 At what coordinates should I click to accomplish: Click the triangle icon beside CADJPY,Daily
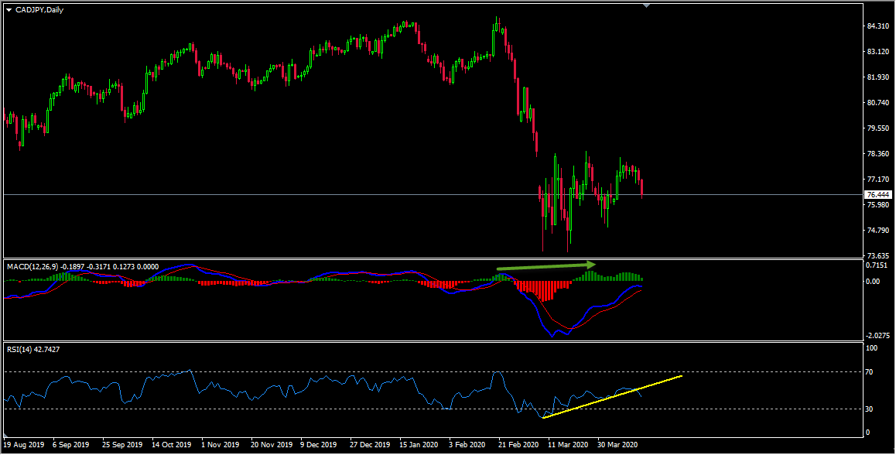[9, 10]
